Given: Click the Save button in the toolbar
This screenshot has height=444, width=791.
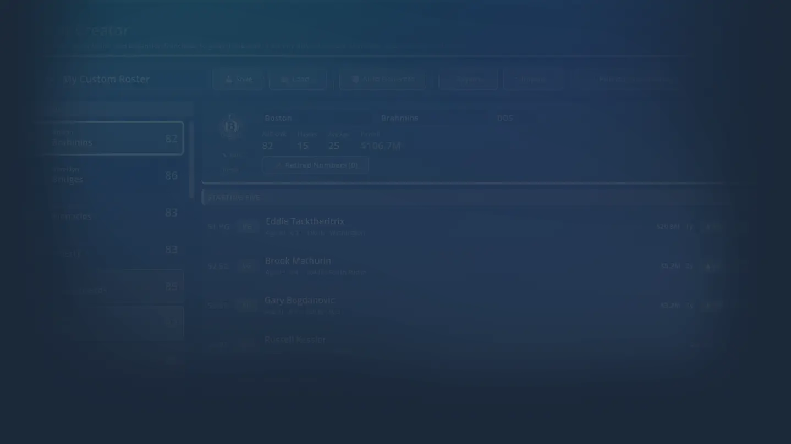Looking at the screenshot, I should coord(238,79).
